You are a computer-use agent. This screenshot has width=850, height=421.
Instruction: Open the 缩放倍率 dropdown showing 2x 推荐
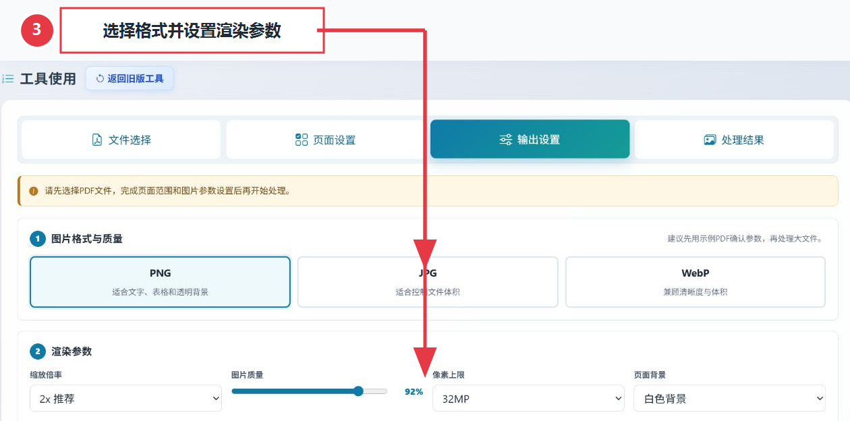coord(125,398)
